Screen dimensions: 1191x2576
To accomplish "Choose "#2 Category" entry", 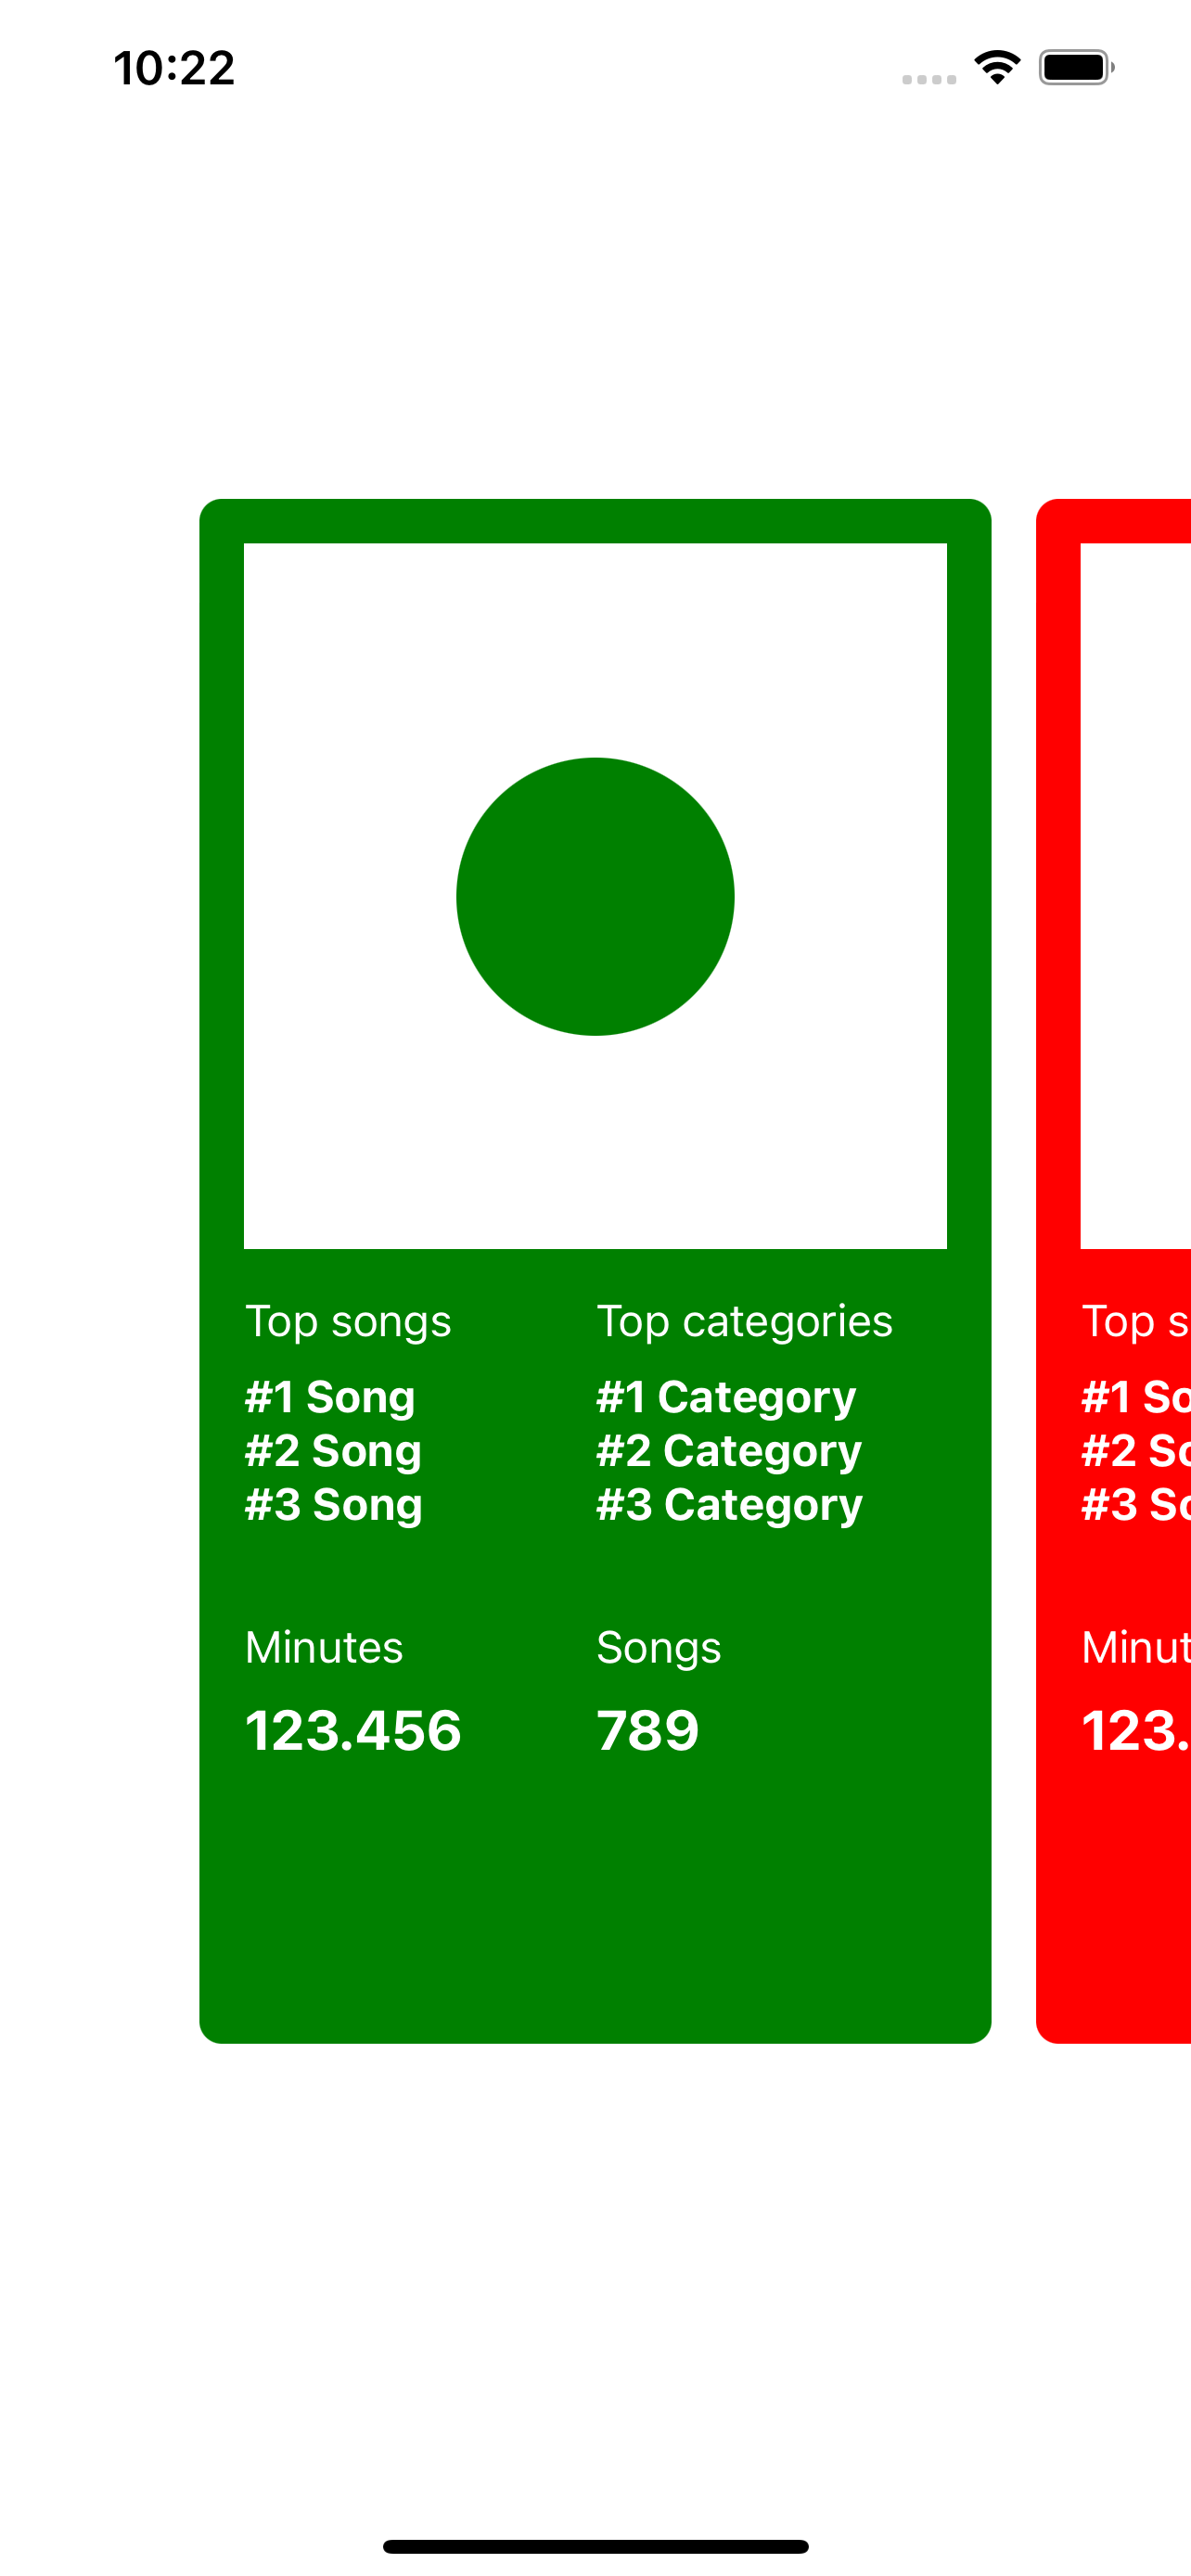I will click(729, 1451).
